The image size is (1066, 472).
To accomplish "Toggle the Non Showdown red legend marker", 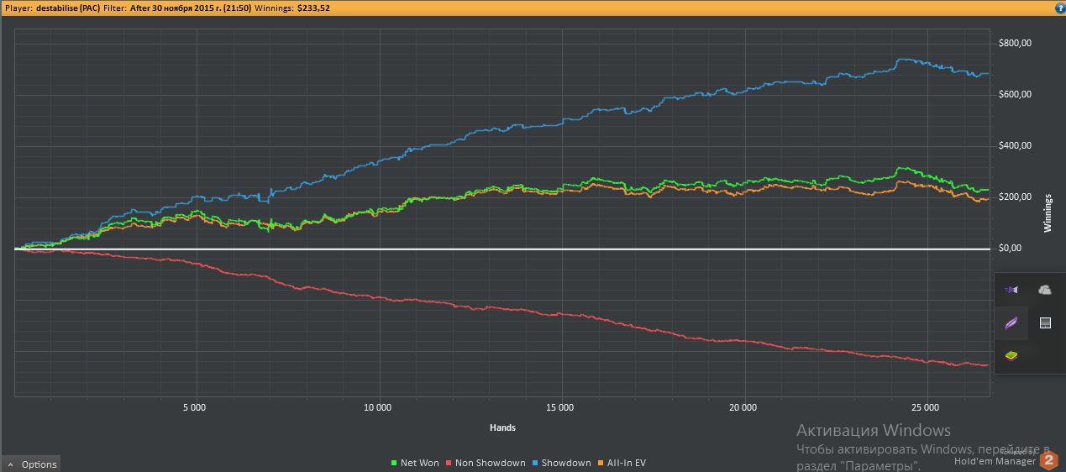I will tap(449, 463).
